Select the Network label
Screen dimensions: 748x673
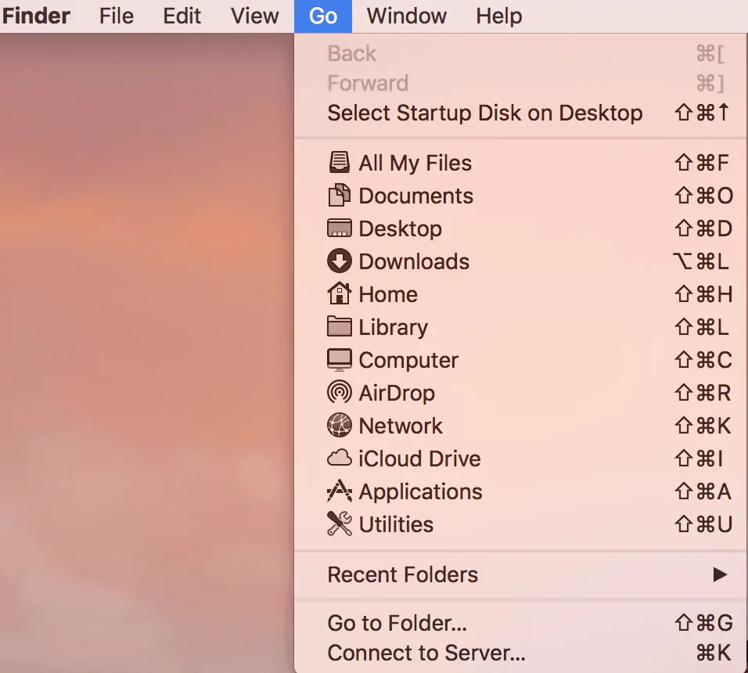401,426
